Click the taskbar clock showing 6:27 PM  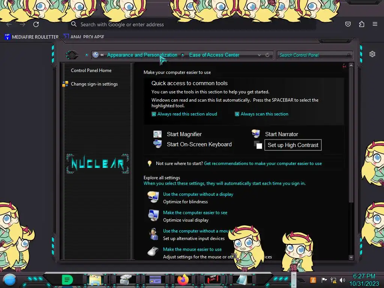pyautogui.click(x=364, y=276)
